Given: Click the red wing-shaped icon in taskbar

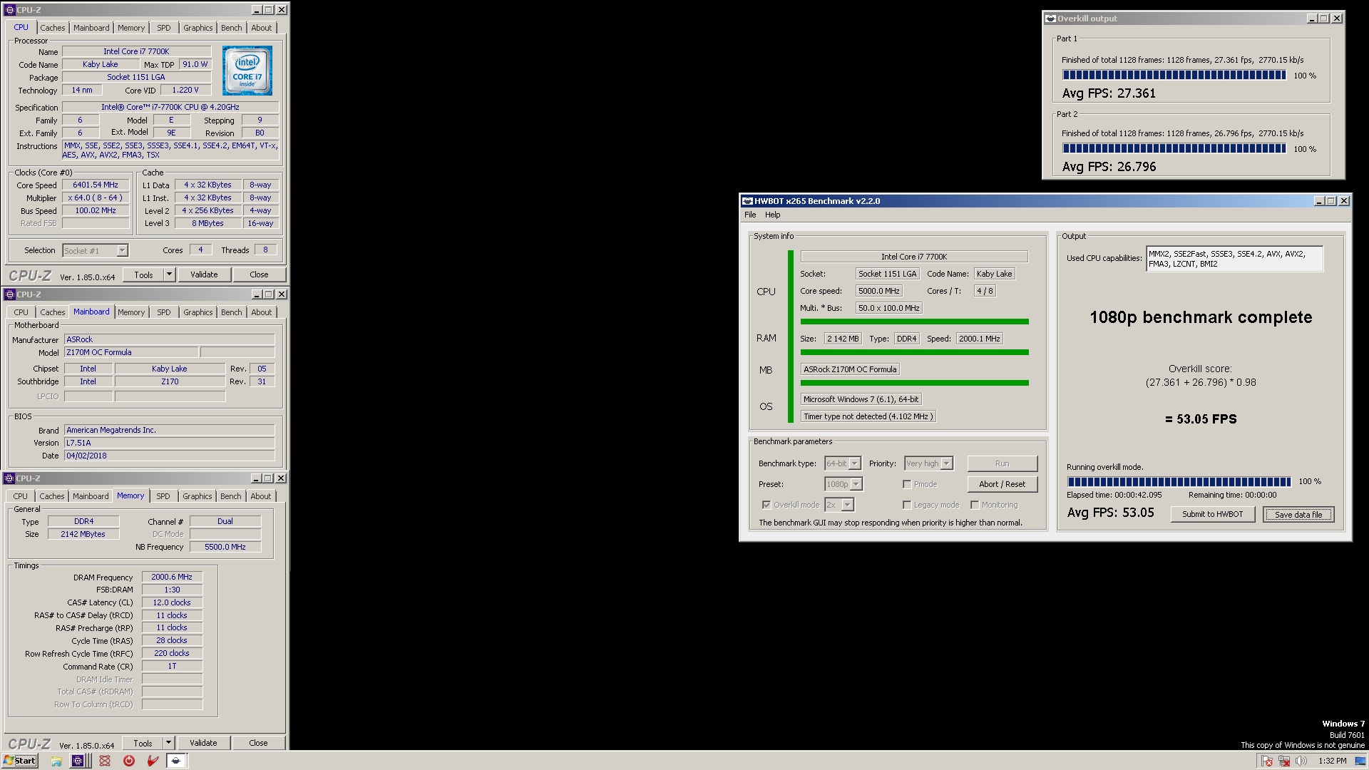Looking at the screenshot, I should [153, 761].
